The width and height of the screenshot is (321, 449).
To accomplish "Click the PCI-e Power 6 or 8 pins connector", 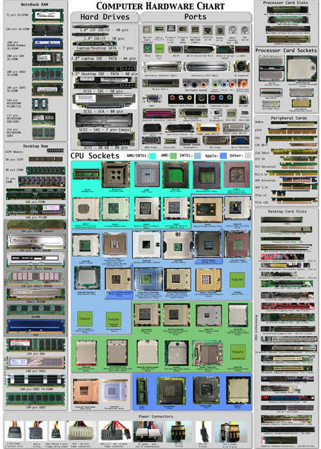I will 231,431.
